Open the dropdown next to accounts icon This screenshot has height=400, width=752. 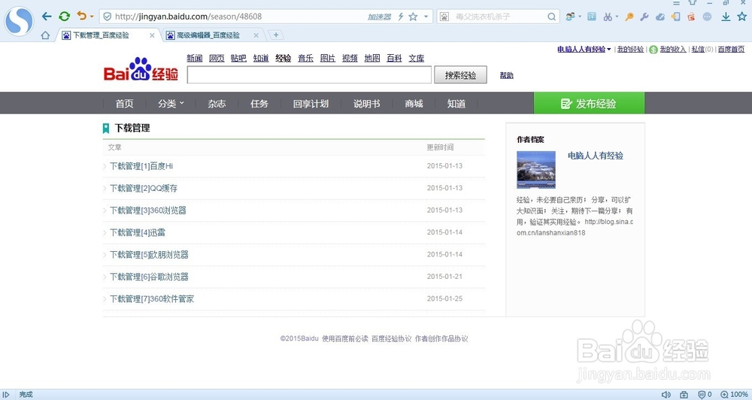(580, 17)
